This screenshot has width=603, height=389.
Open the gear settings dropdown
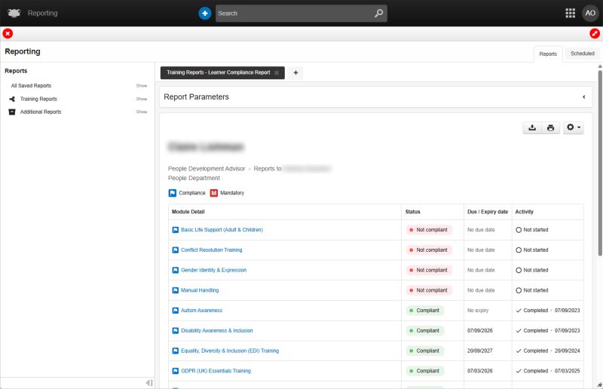coord(573,128)
